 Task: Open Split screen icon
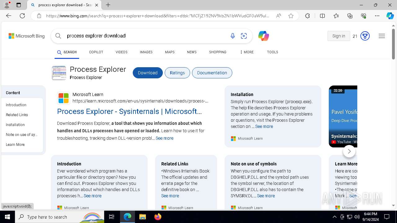[x=322, y=16]
